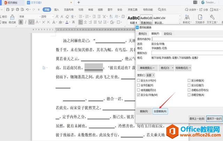223x141 pixels.
Task: Click Find Next(F) button
Action: (214, 118)
